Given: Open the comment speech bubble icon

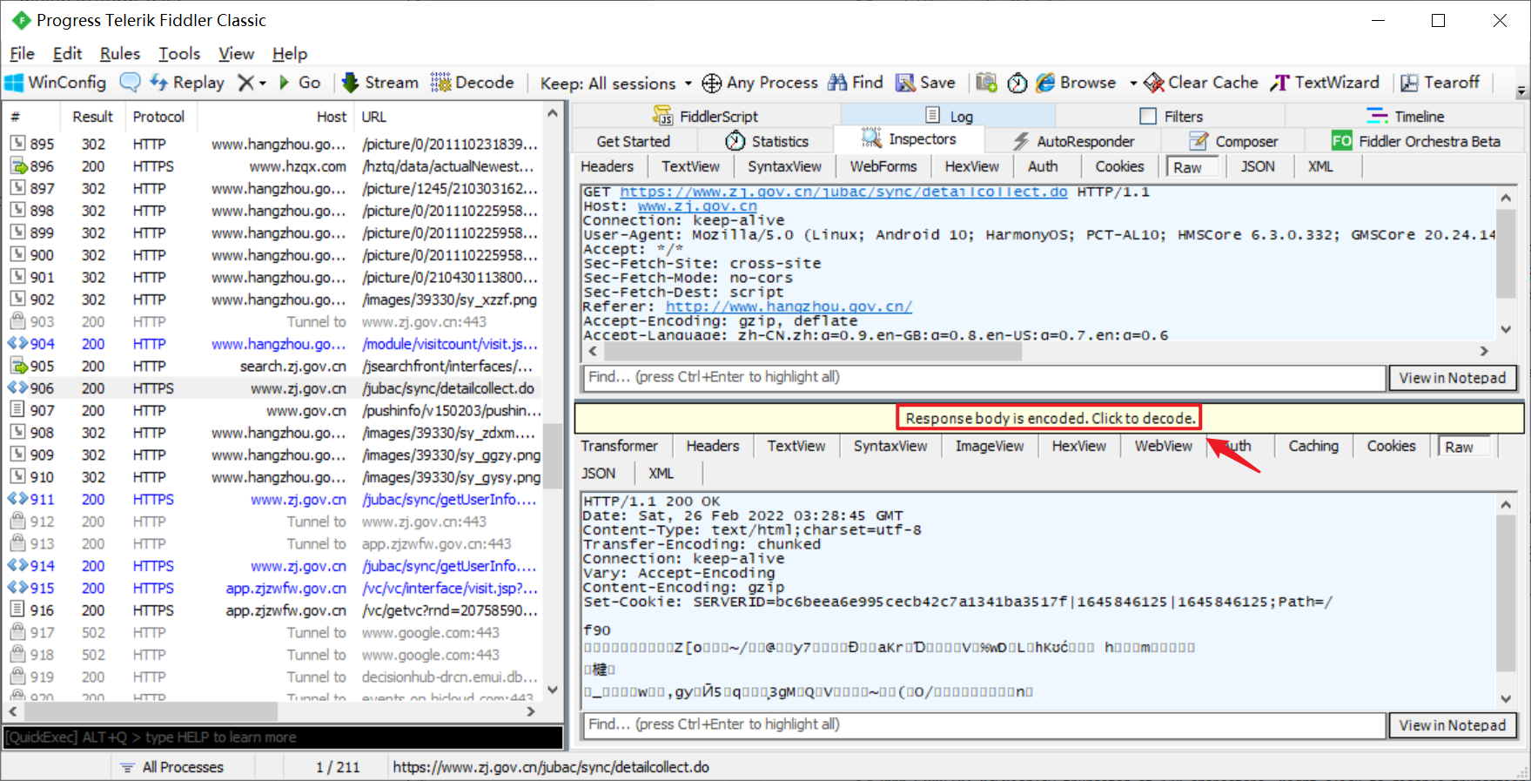Looking at the screenshot, I should 130,83.
